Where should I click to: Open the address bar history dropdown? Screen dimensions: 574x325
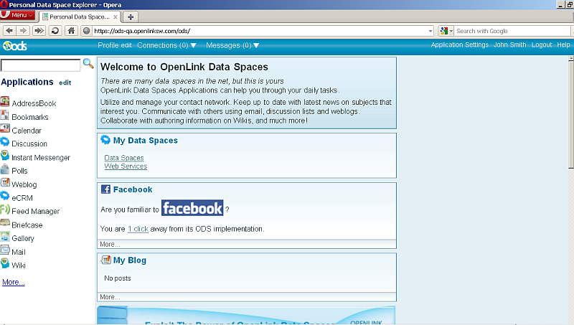coord(430,31)
